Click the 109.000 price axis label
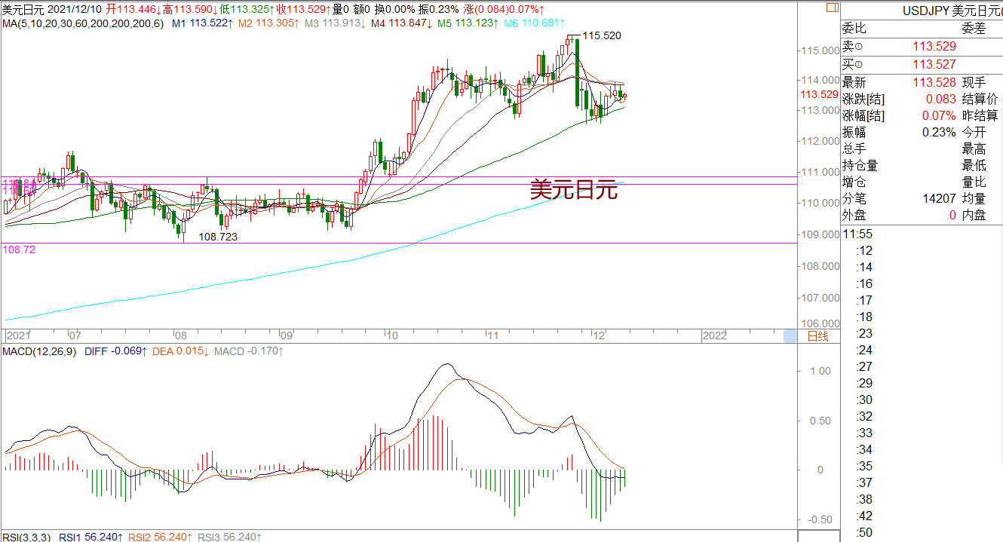Image resolution: width=1003 pixels, height=542 pixels. (x=822, y=234)
